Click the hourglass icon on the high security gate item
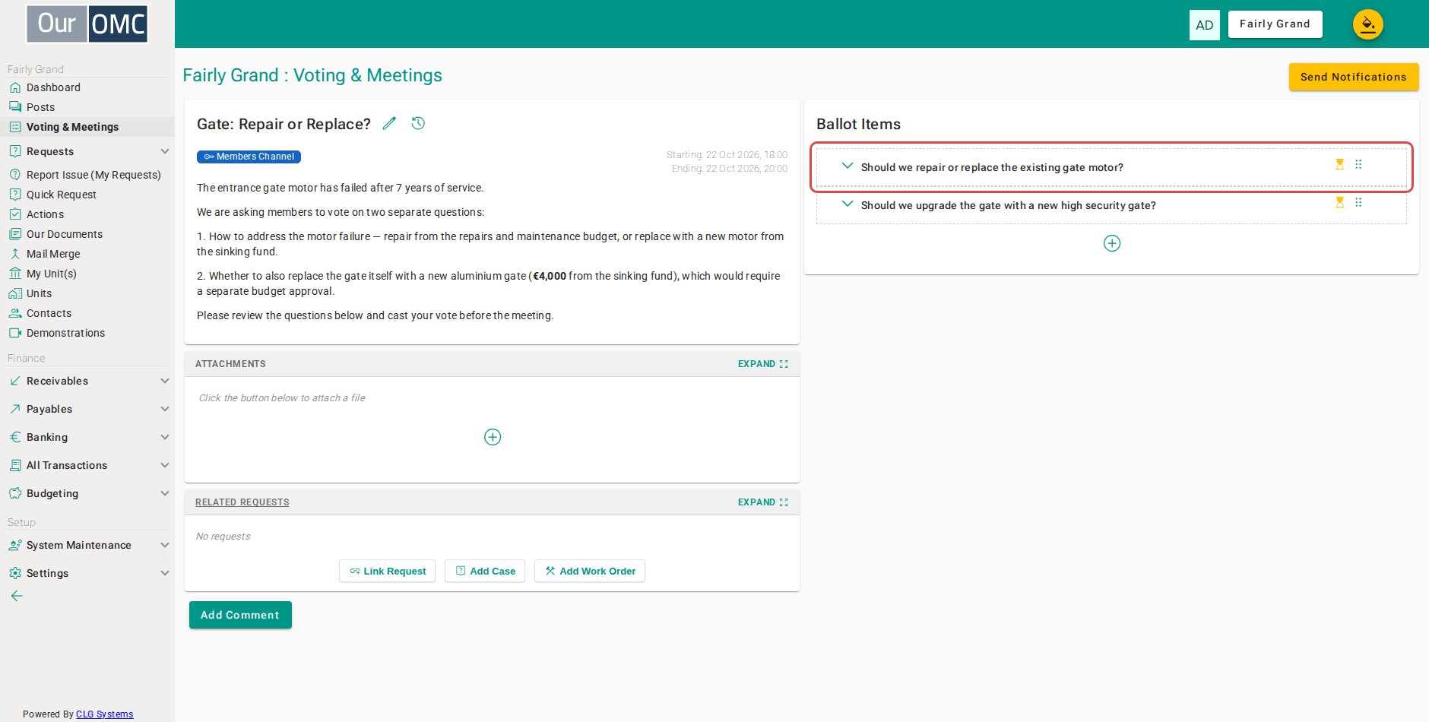The width and height of the screenshot is (1429, 722). pos(1340,202)
